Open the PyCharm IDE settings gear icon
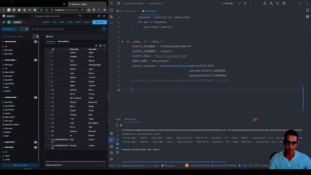The height and width of the screenshot is (175, 311). pos(284,3)
